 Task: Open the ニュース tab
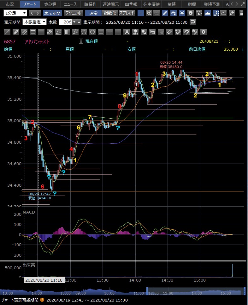click(x=70, y=4)
